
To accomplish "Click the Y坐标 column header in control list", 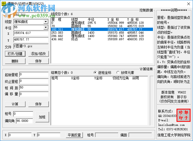I will click(133, 19).
